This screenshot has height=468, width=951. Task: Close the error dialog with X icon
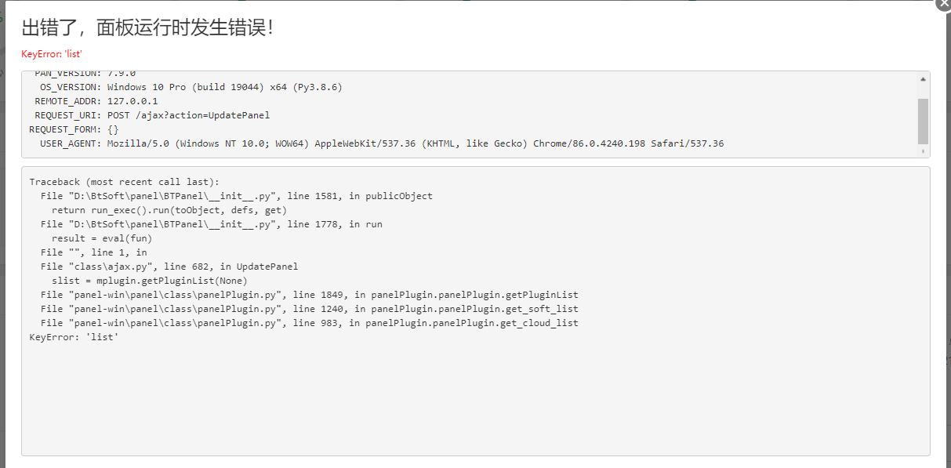(943, 3)
